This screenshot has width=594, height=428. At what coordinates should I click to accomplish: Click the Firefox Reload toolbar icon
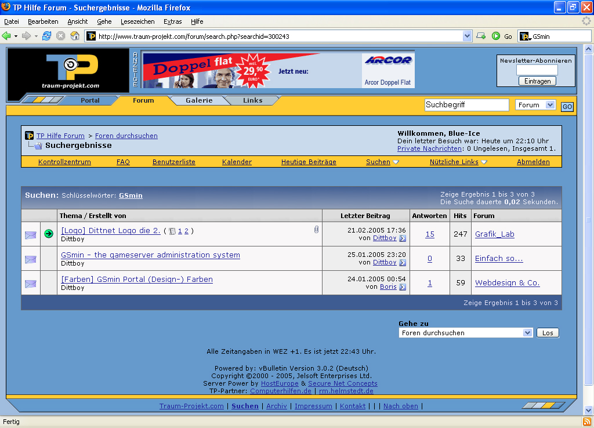coord(46,36)
